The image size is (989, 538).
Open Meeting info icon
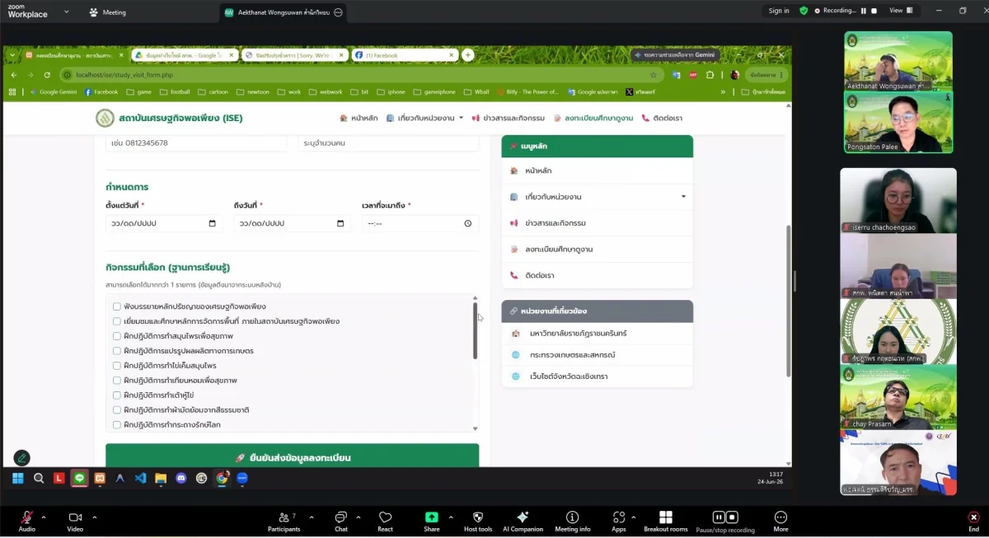click(572, 517)
